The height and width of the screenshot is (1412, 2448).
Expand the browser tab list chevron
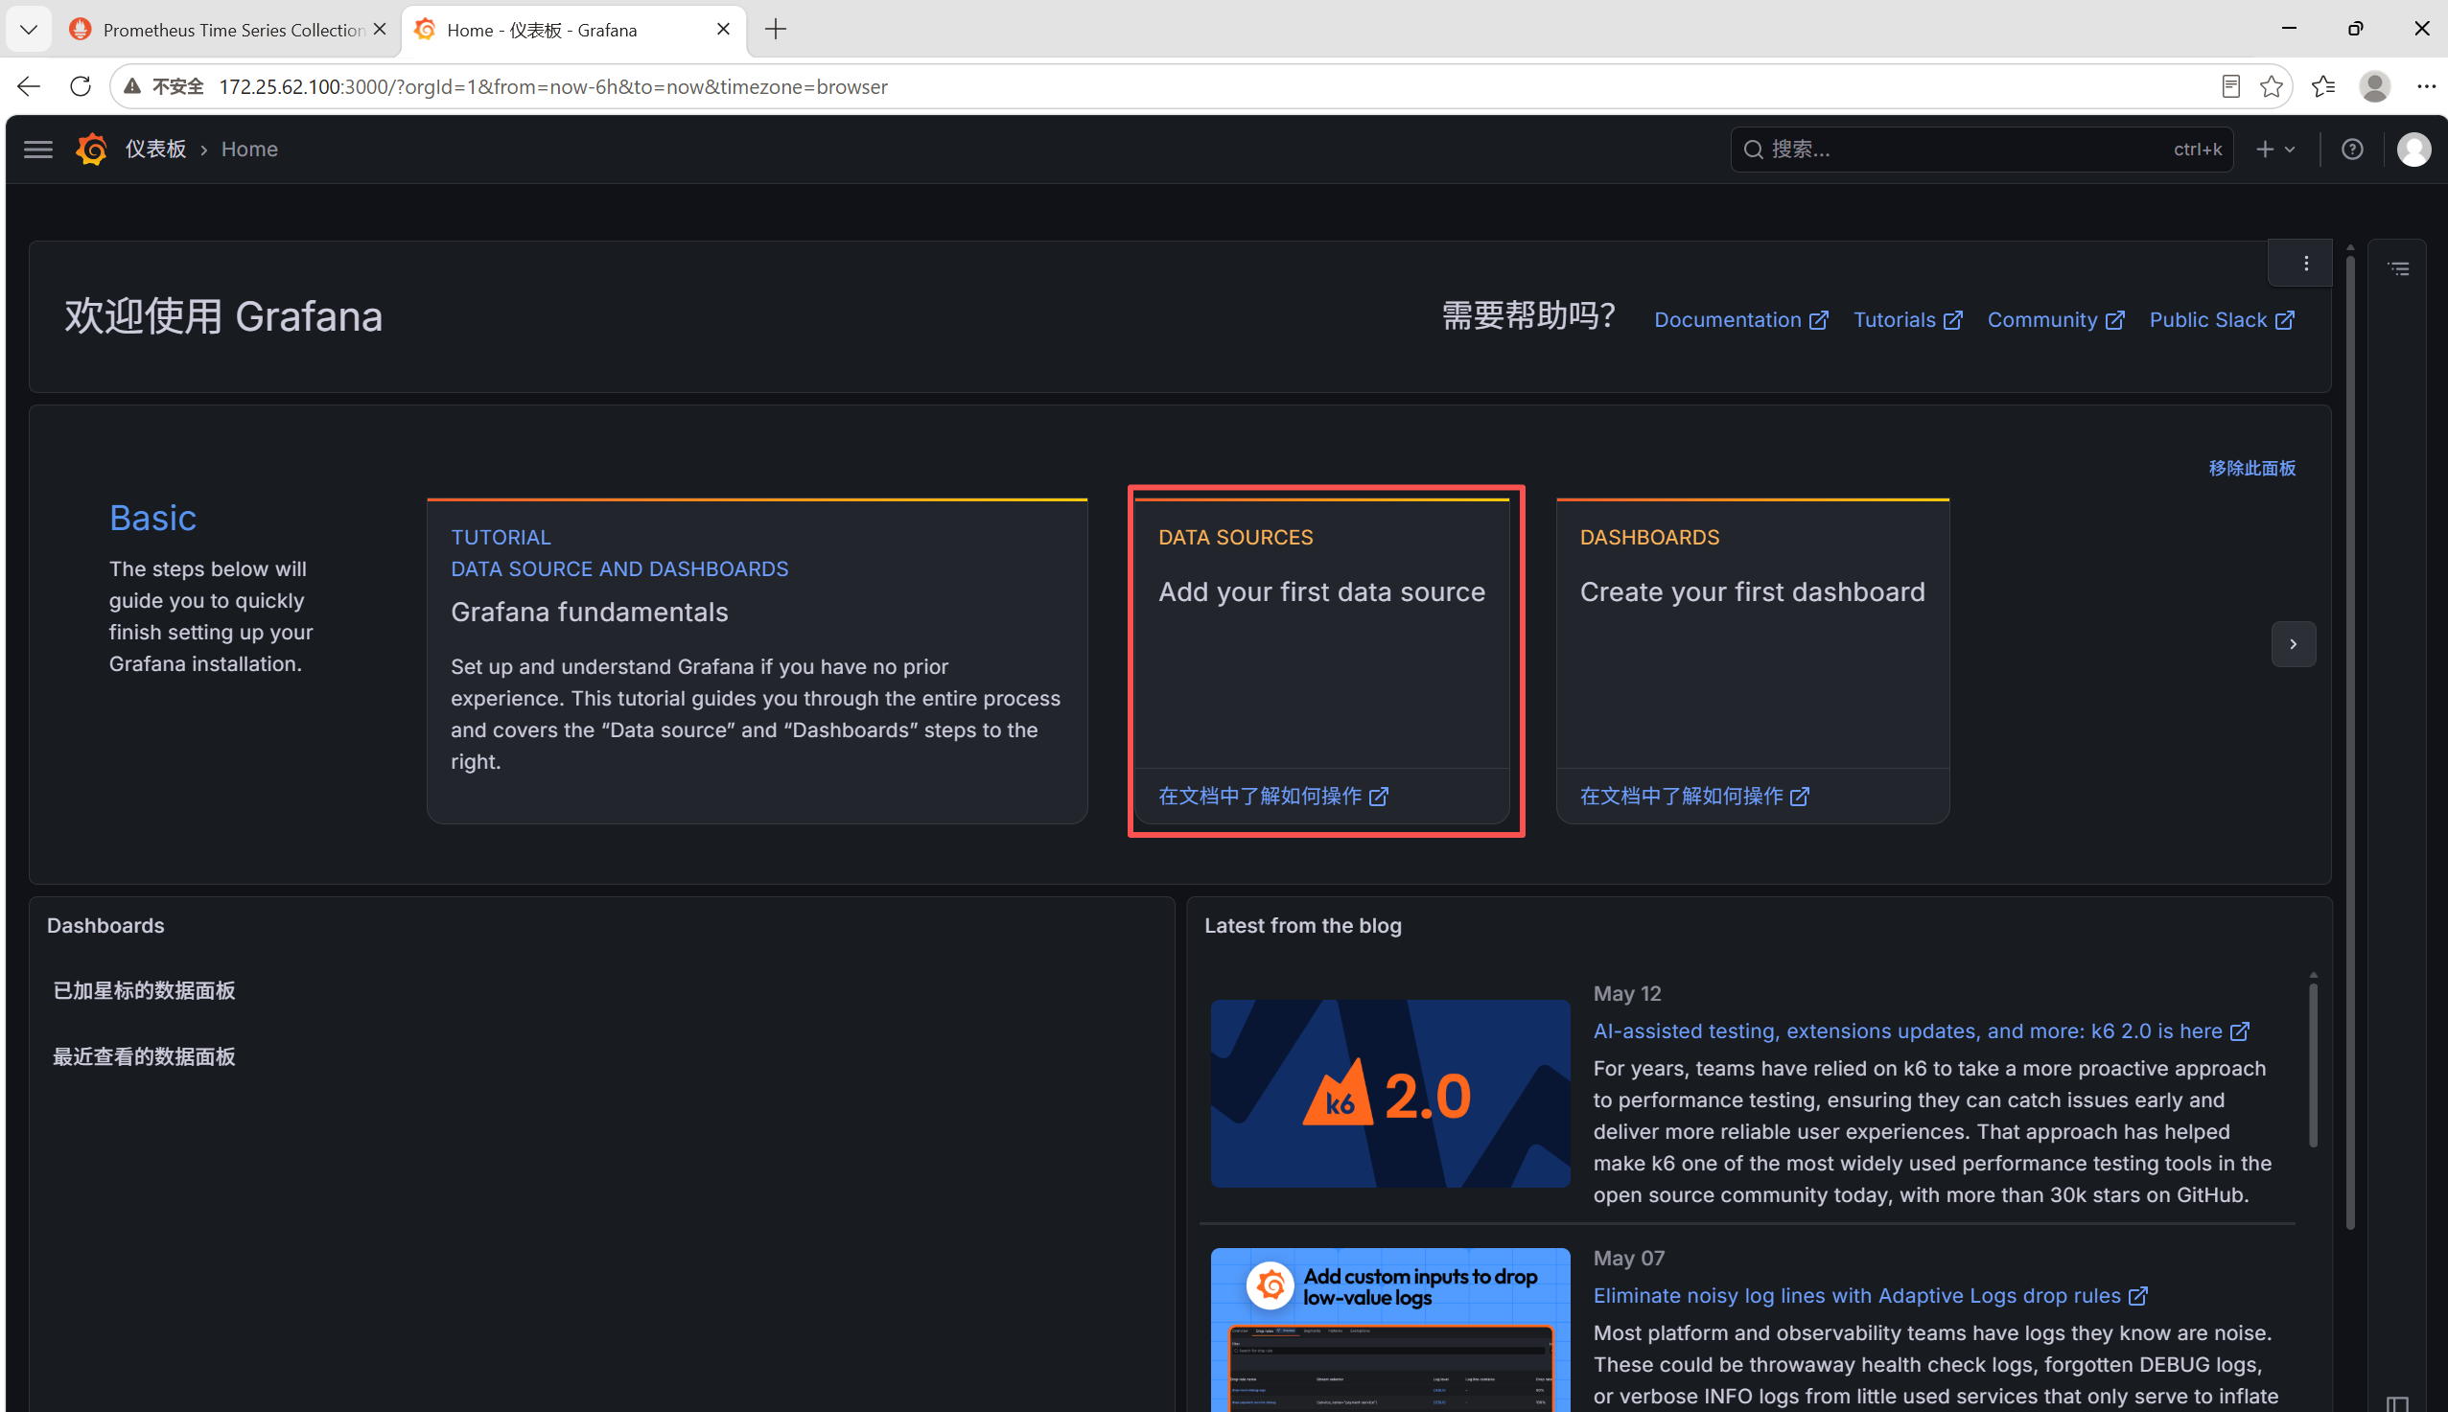[x=29, y=29]
